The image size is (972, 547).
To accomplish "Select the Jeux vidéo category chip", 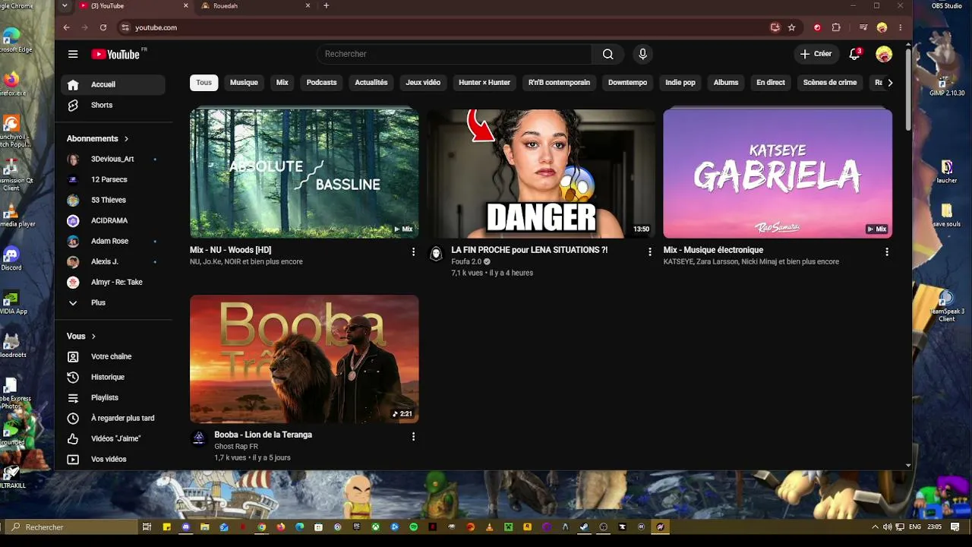I will (x=423, y=82).
